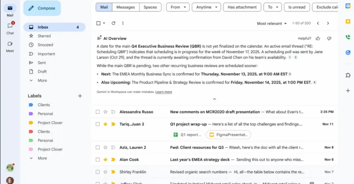Open the Meet video icon

10,44
